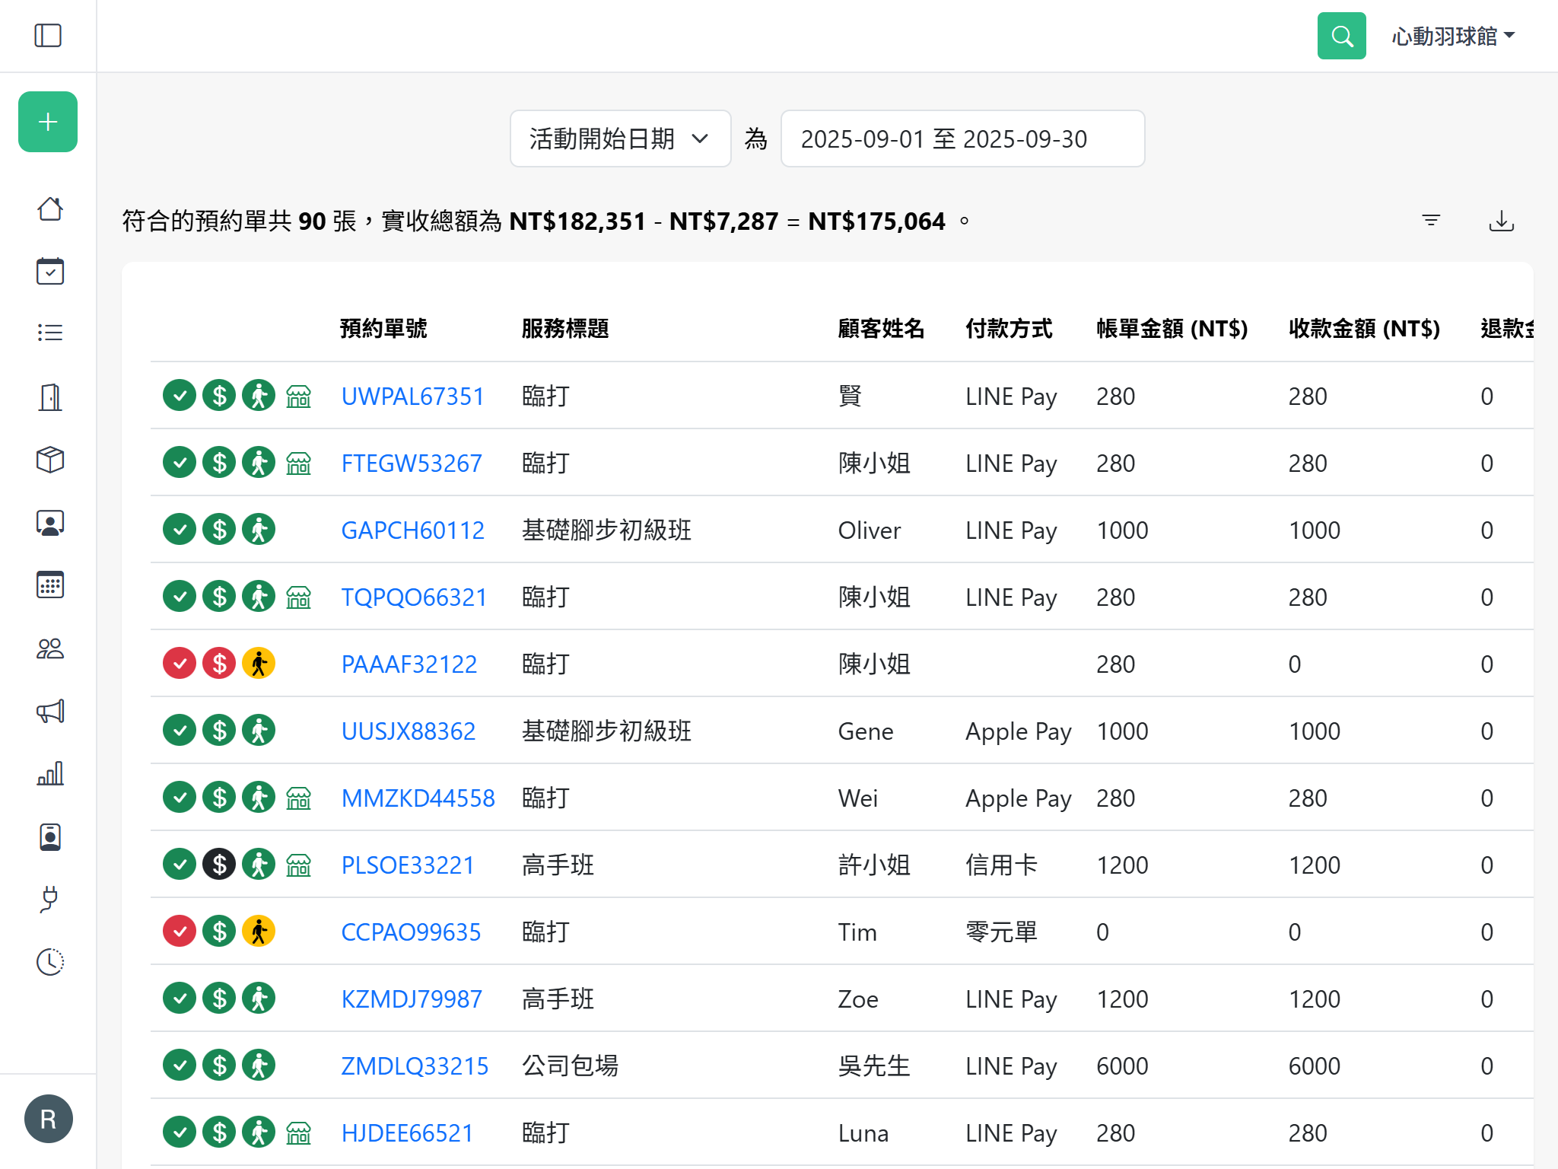Image resolution: width=1558 pixels, height=1169 pixels.
Task: Open booking ZMDLQ33215
Action: click(x=415, y=1066)
